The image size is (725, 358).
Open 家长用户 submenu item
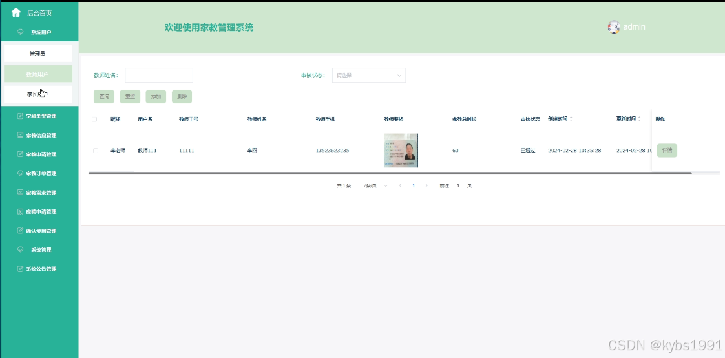coord(37,94)
